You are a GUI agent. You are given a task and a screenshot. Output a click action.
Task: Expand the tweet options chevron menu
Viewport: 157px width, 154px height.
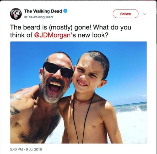click(x=145, y=14)
